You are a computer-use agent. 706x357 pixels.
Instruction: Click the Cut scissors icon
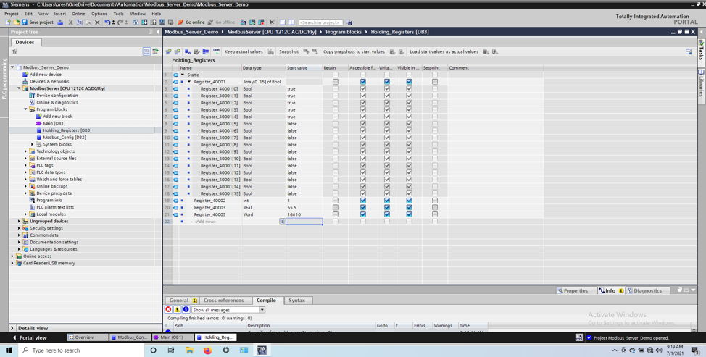coord(71,22)
